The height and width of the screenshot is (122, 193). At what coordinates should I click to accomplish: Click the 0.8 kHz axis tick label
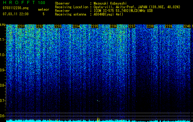click(2, 85)
